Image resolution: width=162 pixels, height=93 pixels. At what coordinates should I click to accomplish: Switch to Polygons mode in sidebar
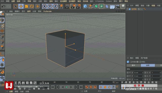click(2, 47)
